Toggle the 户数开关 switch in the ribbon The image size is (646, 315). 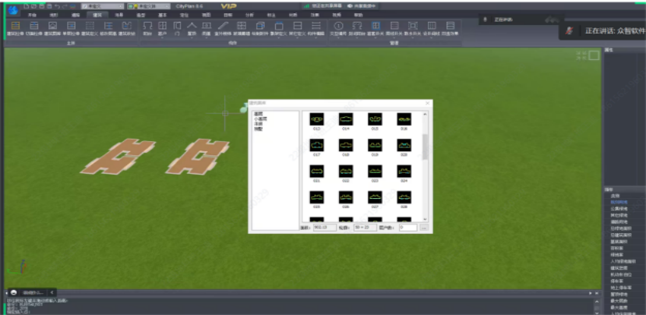point(413,27)
